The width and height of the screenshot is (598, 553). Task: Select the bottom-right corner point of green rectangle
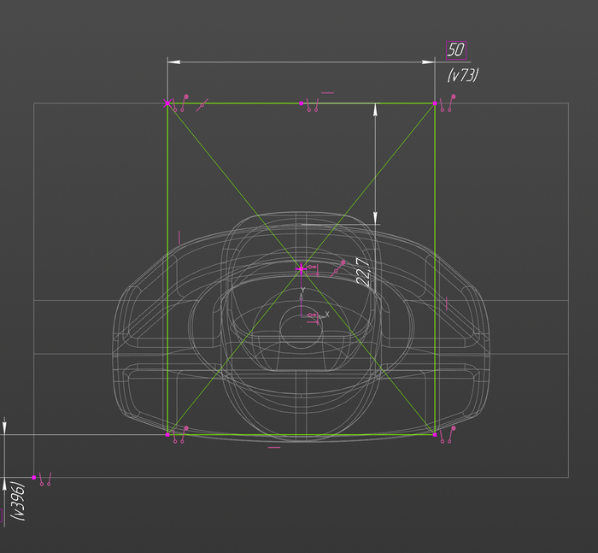tap(436, 434)
